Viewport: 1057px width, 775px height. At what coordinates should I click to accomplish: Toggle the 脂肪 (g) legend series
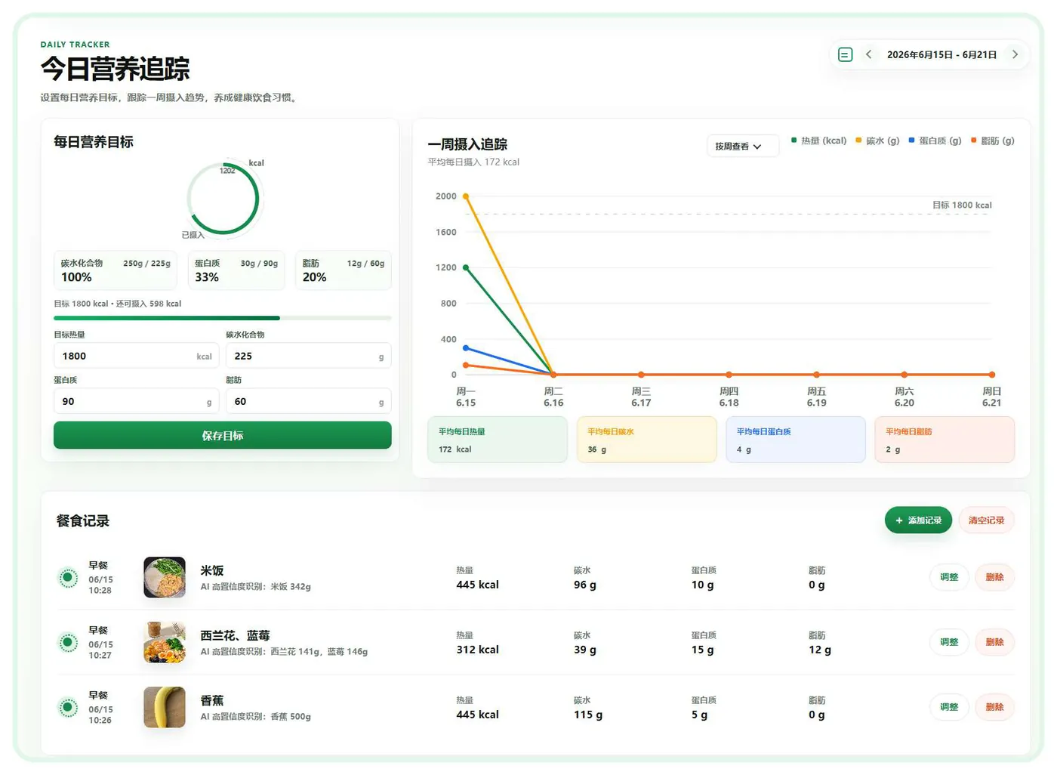[992, 140]
